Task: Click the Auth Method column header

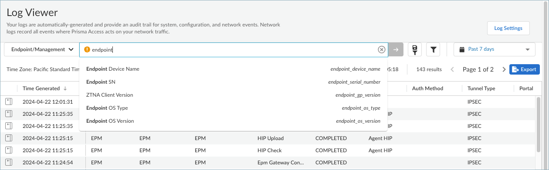Action: (x=427, y=88)
